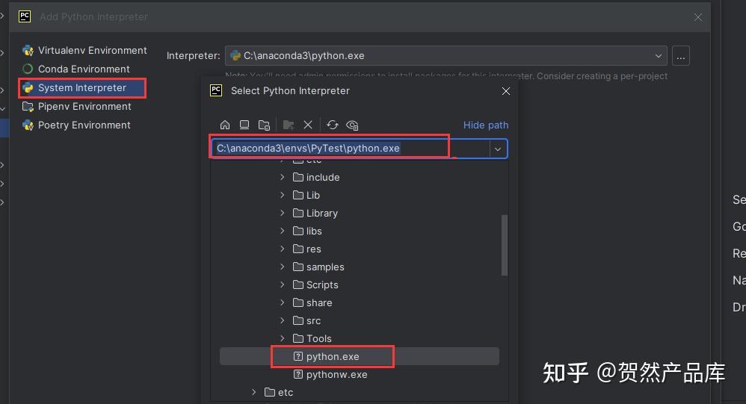The height and width of the screenshot is (404, 746).
Task: Click the desktop directory toolbar icon
Action: 244,125
